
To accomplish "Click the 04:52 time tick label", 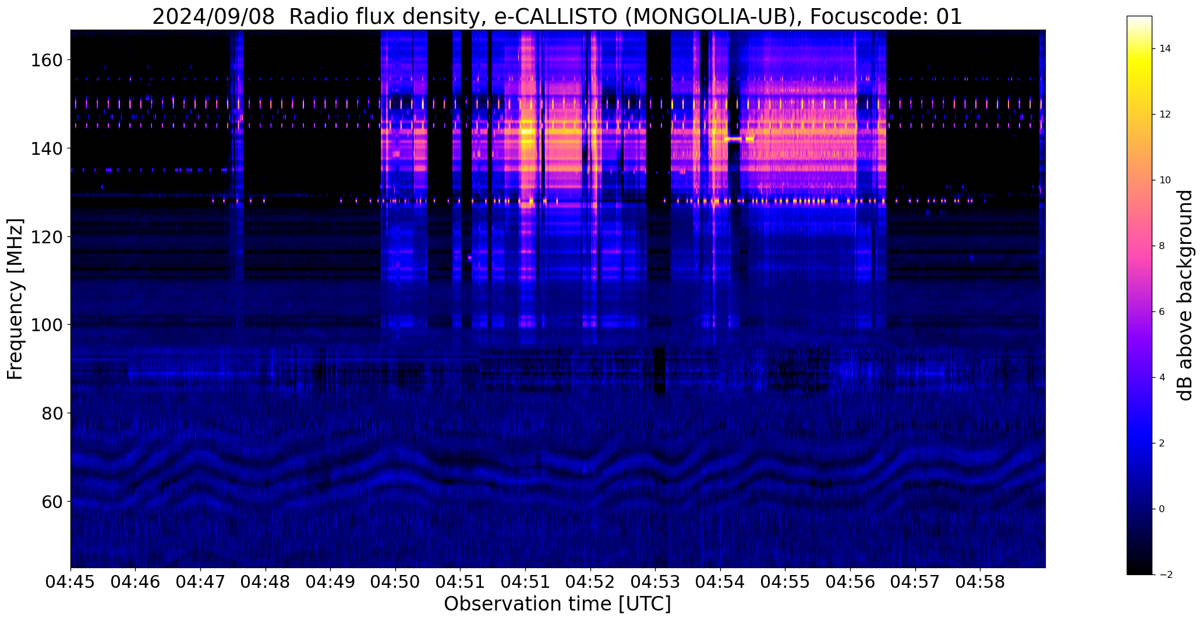I will point(591,583).
